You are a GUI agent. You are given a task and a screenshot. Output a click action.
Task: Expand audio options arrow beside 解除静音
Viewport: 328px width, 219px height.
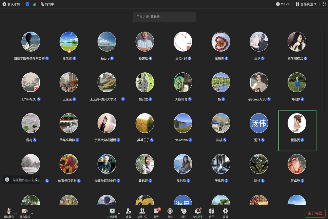tap(15, 213)
